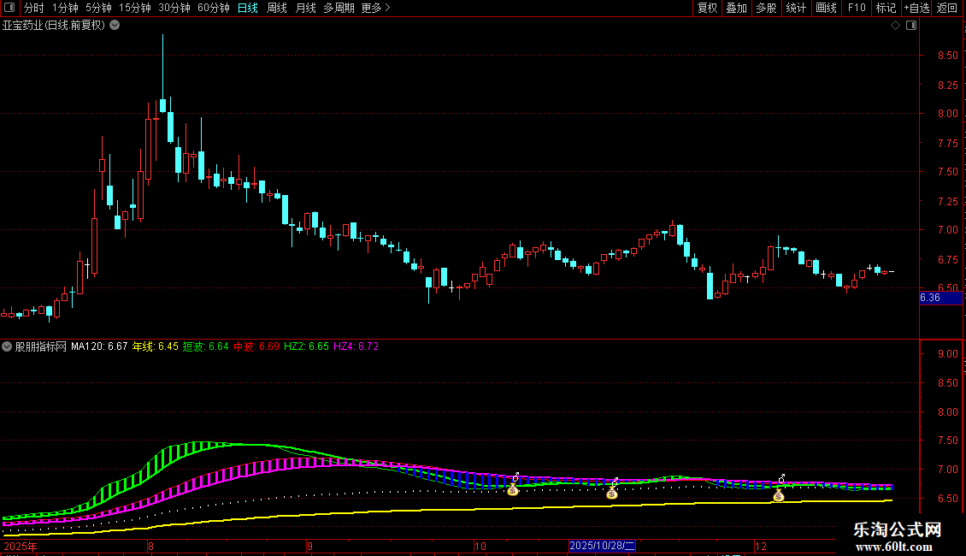Toggle the right side panel icon
The image size is (966, 556).
(x=911, y=26)
